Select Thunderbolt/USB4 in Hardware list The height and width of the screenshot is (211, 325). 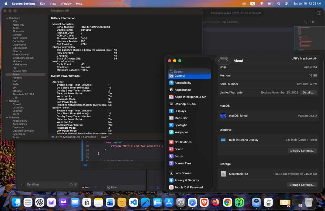click(x=23, y=94)
